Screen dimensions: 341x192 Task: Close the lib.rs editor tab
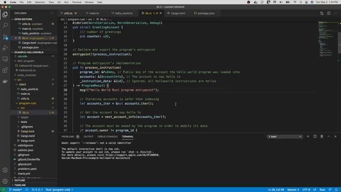pyautogui.click(x=161, y=13)
